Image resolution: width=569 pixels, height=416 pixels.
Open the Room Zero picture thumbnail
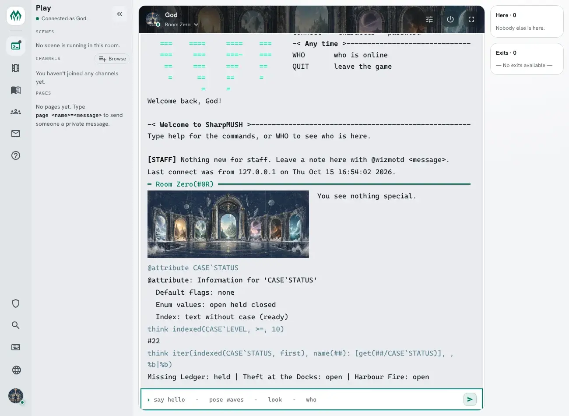228,224
